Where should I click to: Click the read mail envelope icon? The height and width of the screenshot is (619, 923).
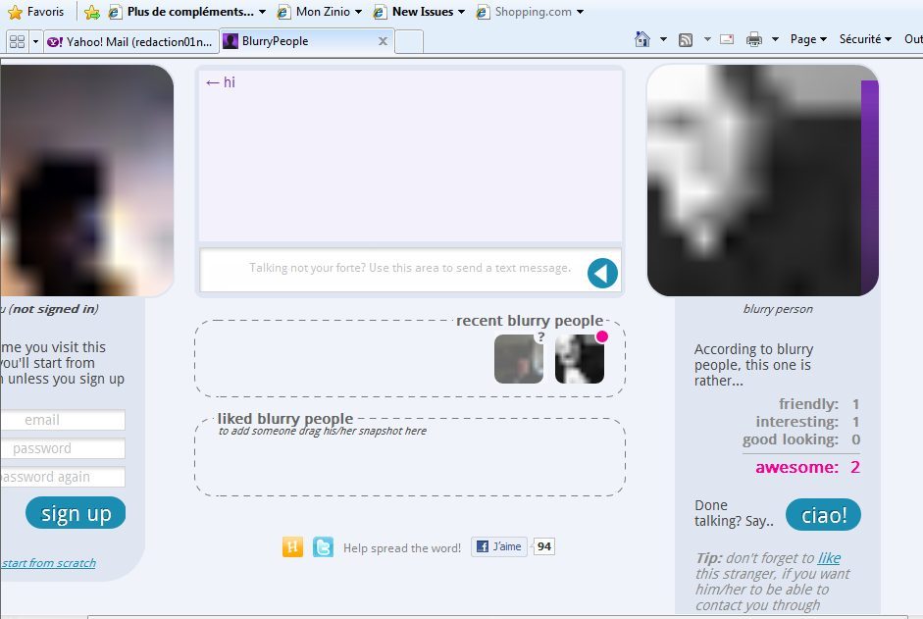(727, 39)
